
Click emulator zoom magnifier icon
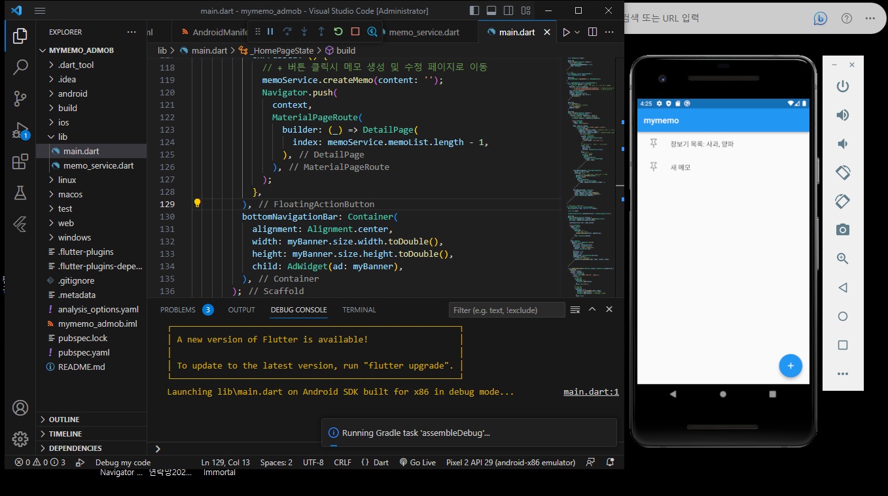tap(843, 259)
